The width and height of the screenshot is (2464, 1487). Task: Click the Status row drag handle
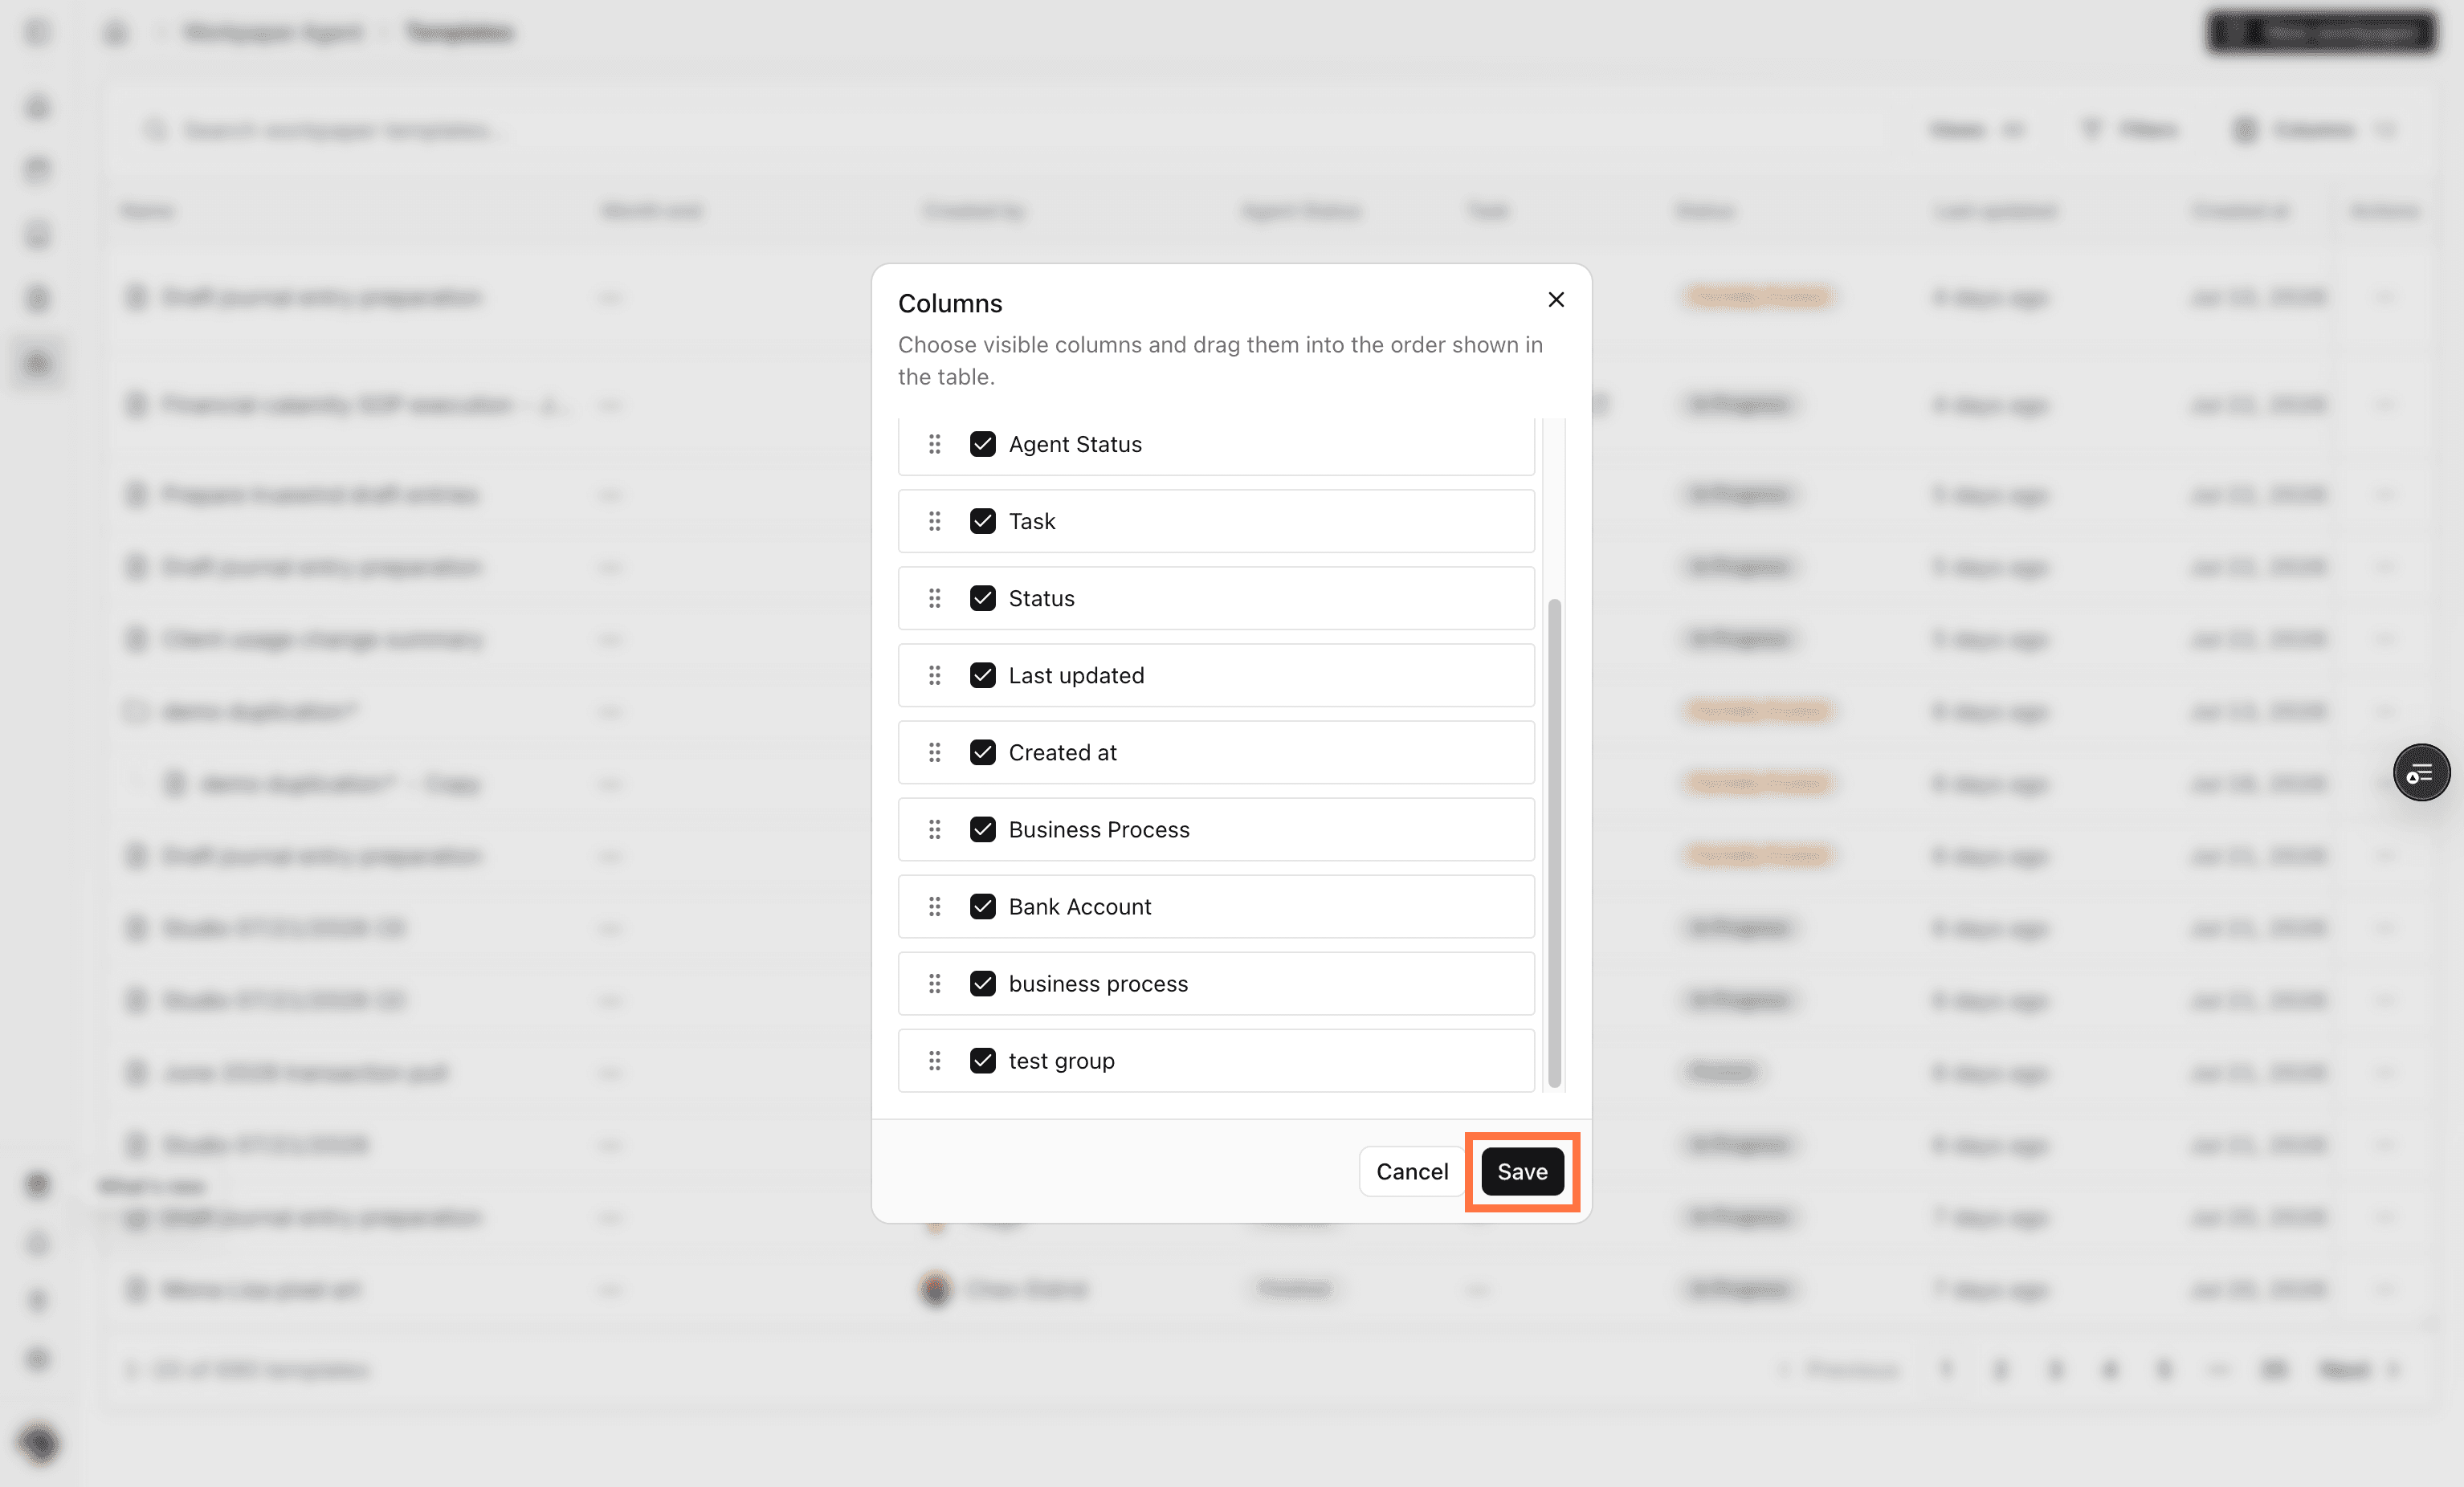click(934, 598)
